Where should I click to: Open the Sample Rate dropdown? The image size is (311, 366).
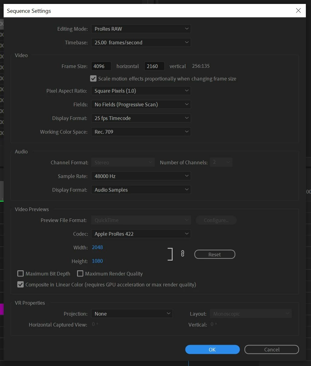pos(141,176)
